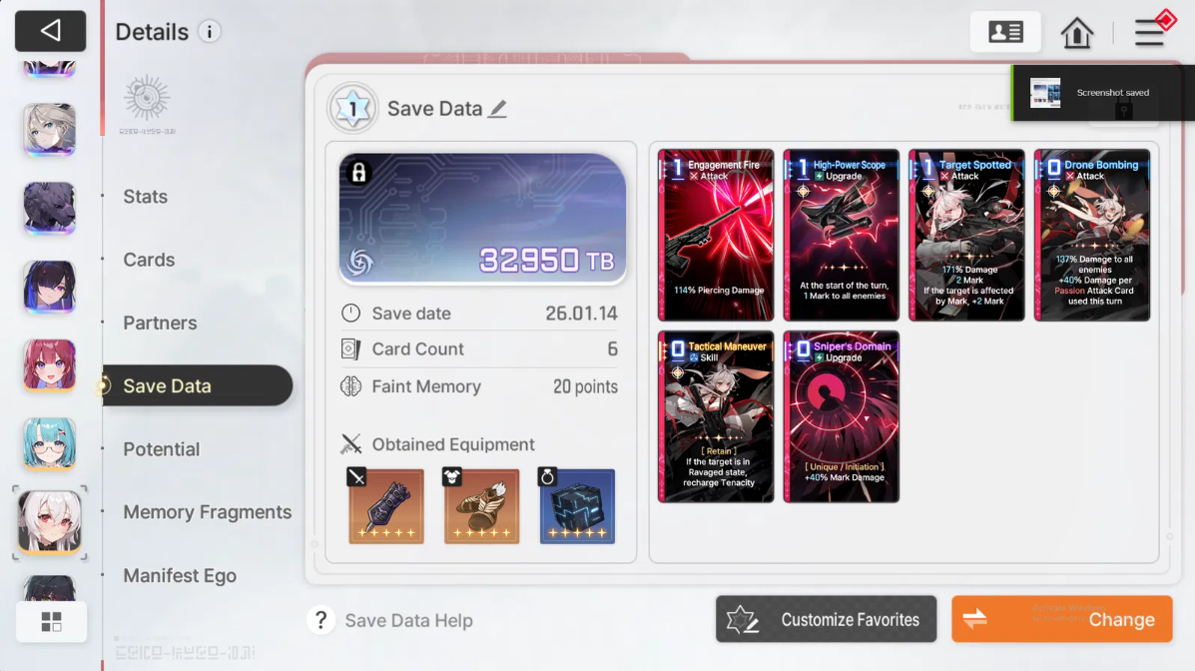
Task: Open the Stats tab
Action: (146, 197)
